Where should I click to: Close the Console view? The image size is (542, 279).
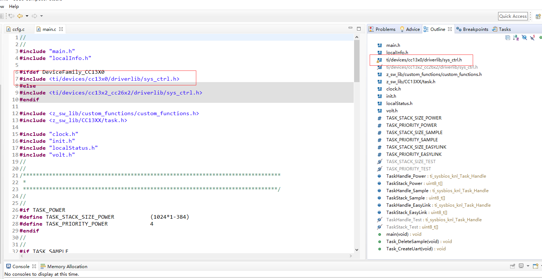tap(34, 266)
